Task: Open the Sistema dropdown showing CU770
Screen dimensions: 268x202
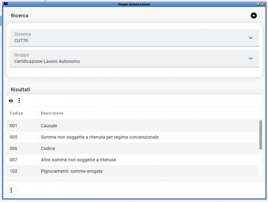Action: point(134,38)
